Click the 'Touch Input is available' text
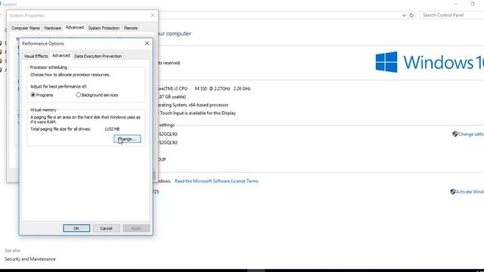 point(197,113)
